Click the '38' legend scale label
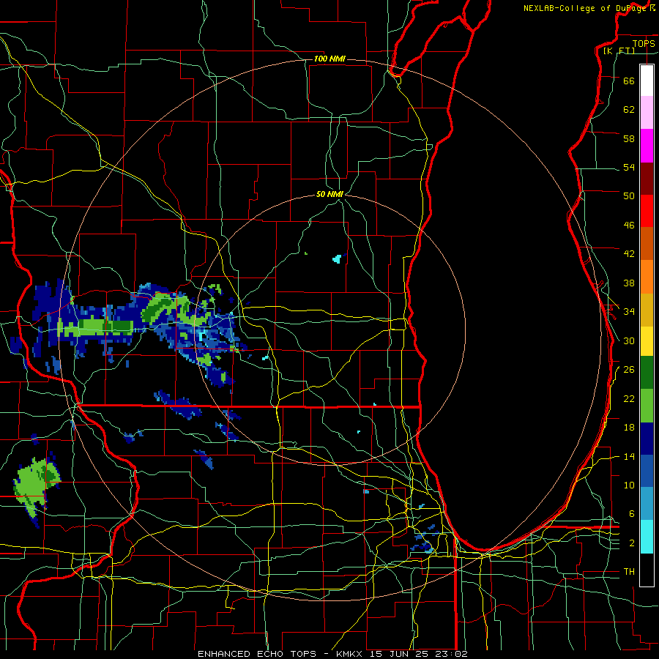 tap(629, 283)
